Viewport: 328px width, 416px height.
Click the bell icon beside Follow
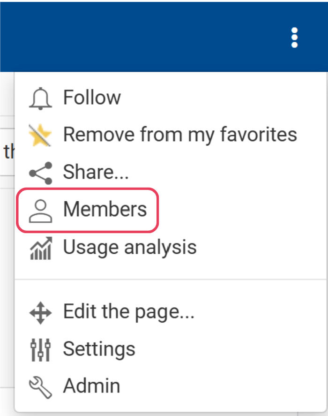click(40, 98)
